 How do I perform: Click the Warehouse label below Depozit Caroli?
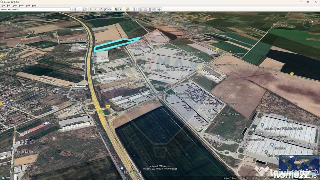tap(217, 122)
